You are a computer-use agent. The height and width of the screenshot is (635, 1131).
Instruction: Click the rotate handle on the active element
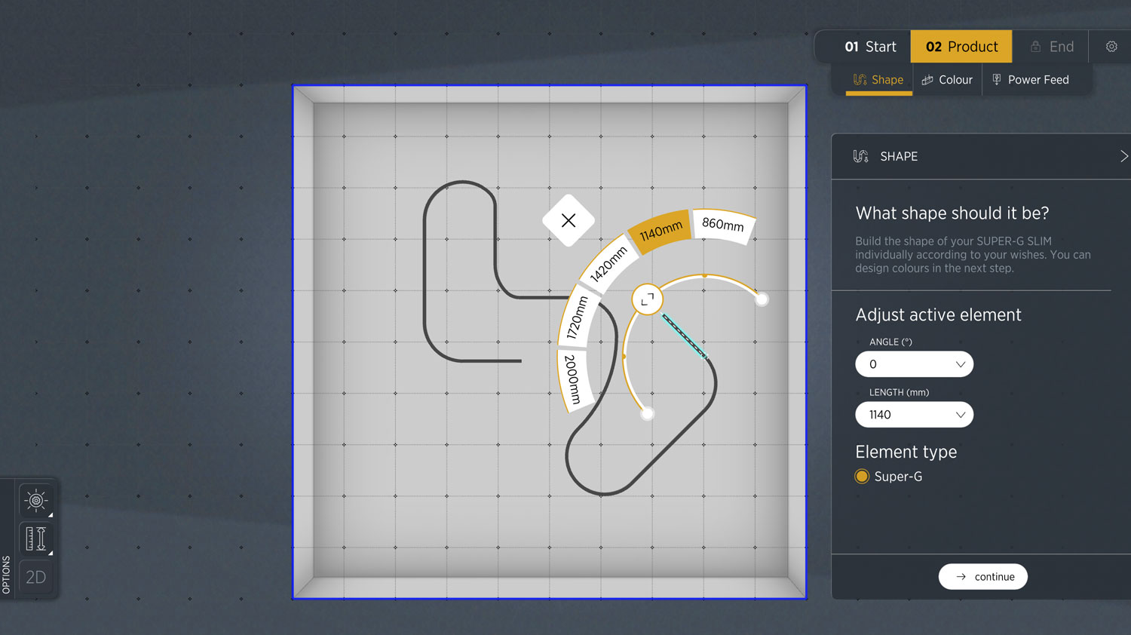pos(646,299)
